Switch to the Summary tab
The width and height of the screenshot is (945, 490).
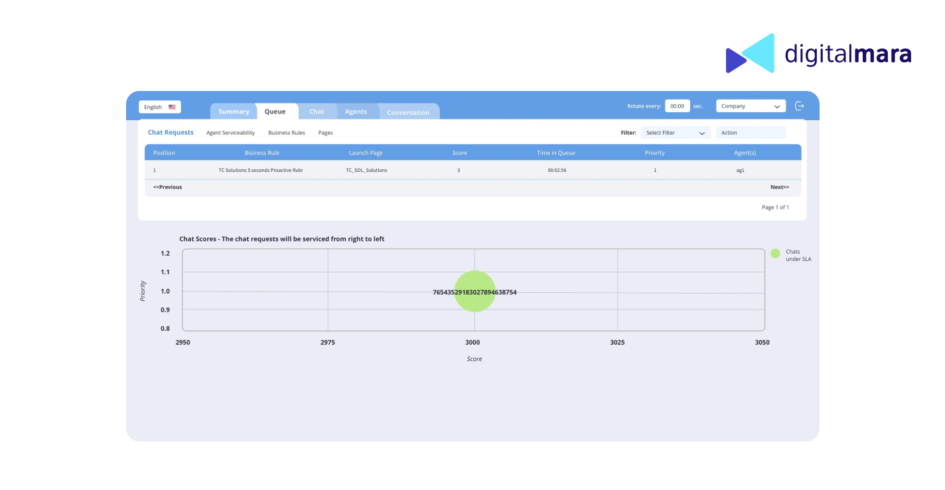point(234,112)
